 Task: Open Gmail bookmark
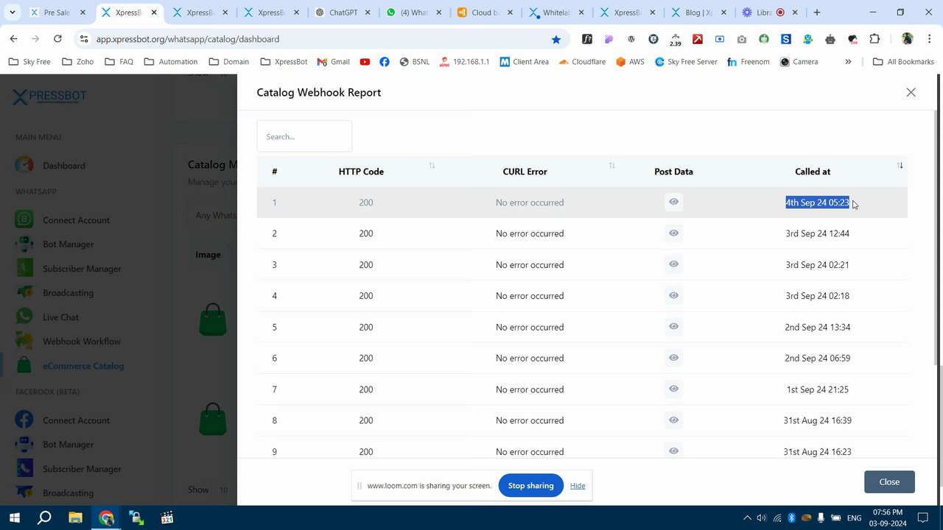(x=333, y=62)
